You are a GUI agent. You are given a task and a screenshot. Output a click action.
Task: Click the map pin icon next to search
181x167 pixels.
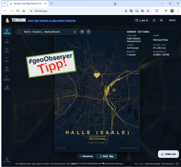tap(89, 32)
